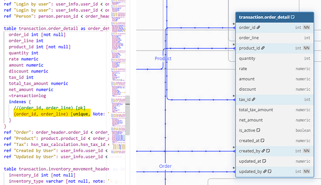Select the net_amount row in diagram table
Viewport: 321px width, 185px height.
(275, 120)
